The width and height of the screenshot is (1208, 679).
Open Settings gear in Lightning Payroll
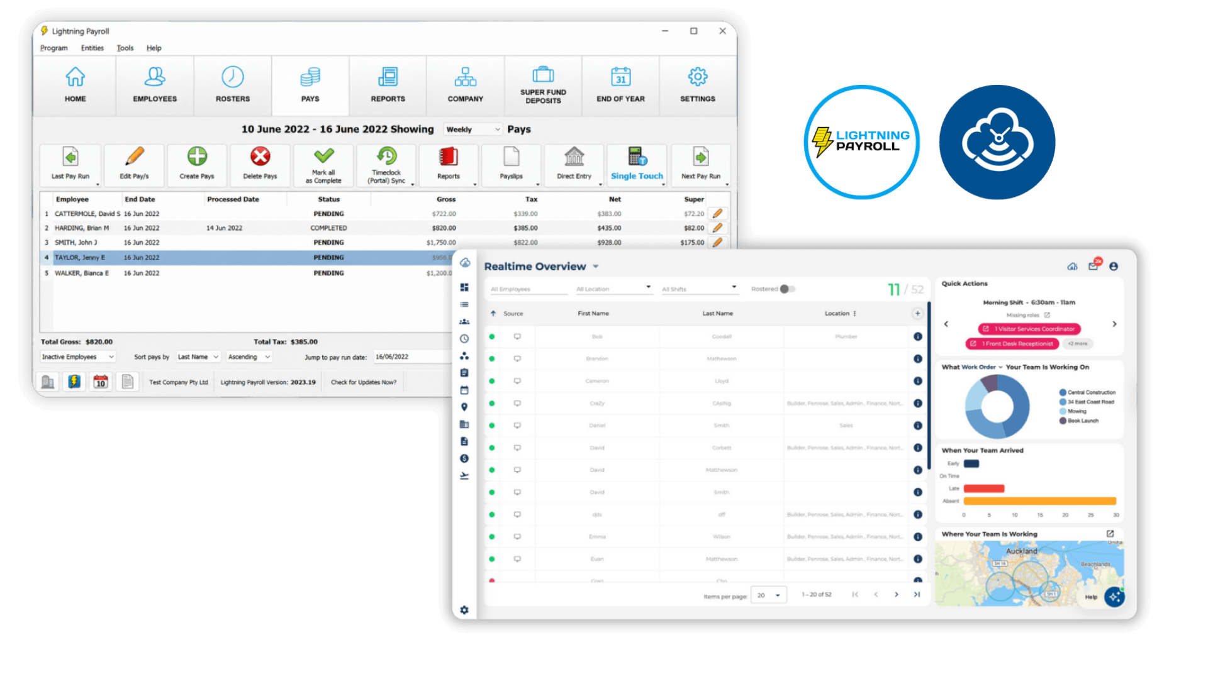coord(698,77)
